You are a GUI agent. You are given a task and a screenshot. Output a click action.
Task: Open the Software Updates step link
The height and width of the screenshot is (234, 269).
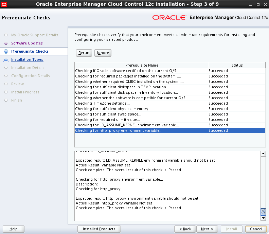point(27,43)
